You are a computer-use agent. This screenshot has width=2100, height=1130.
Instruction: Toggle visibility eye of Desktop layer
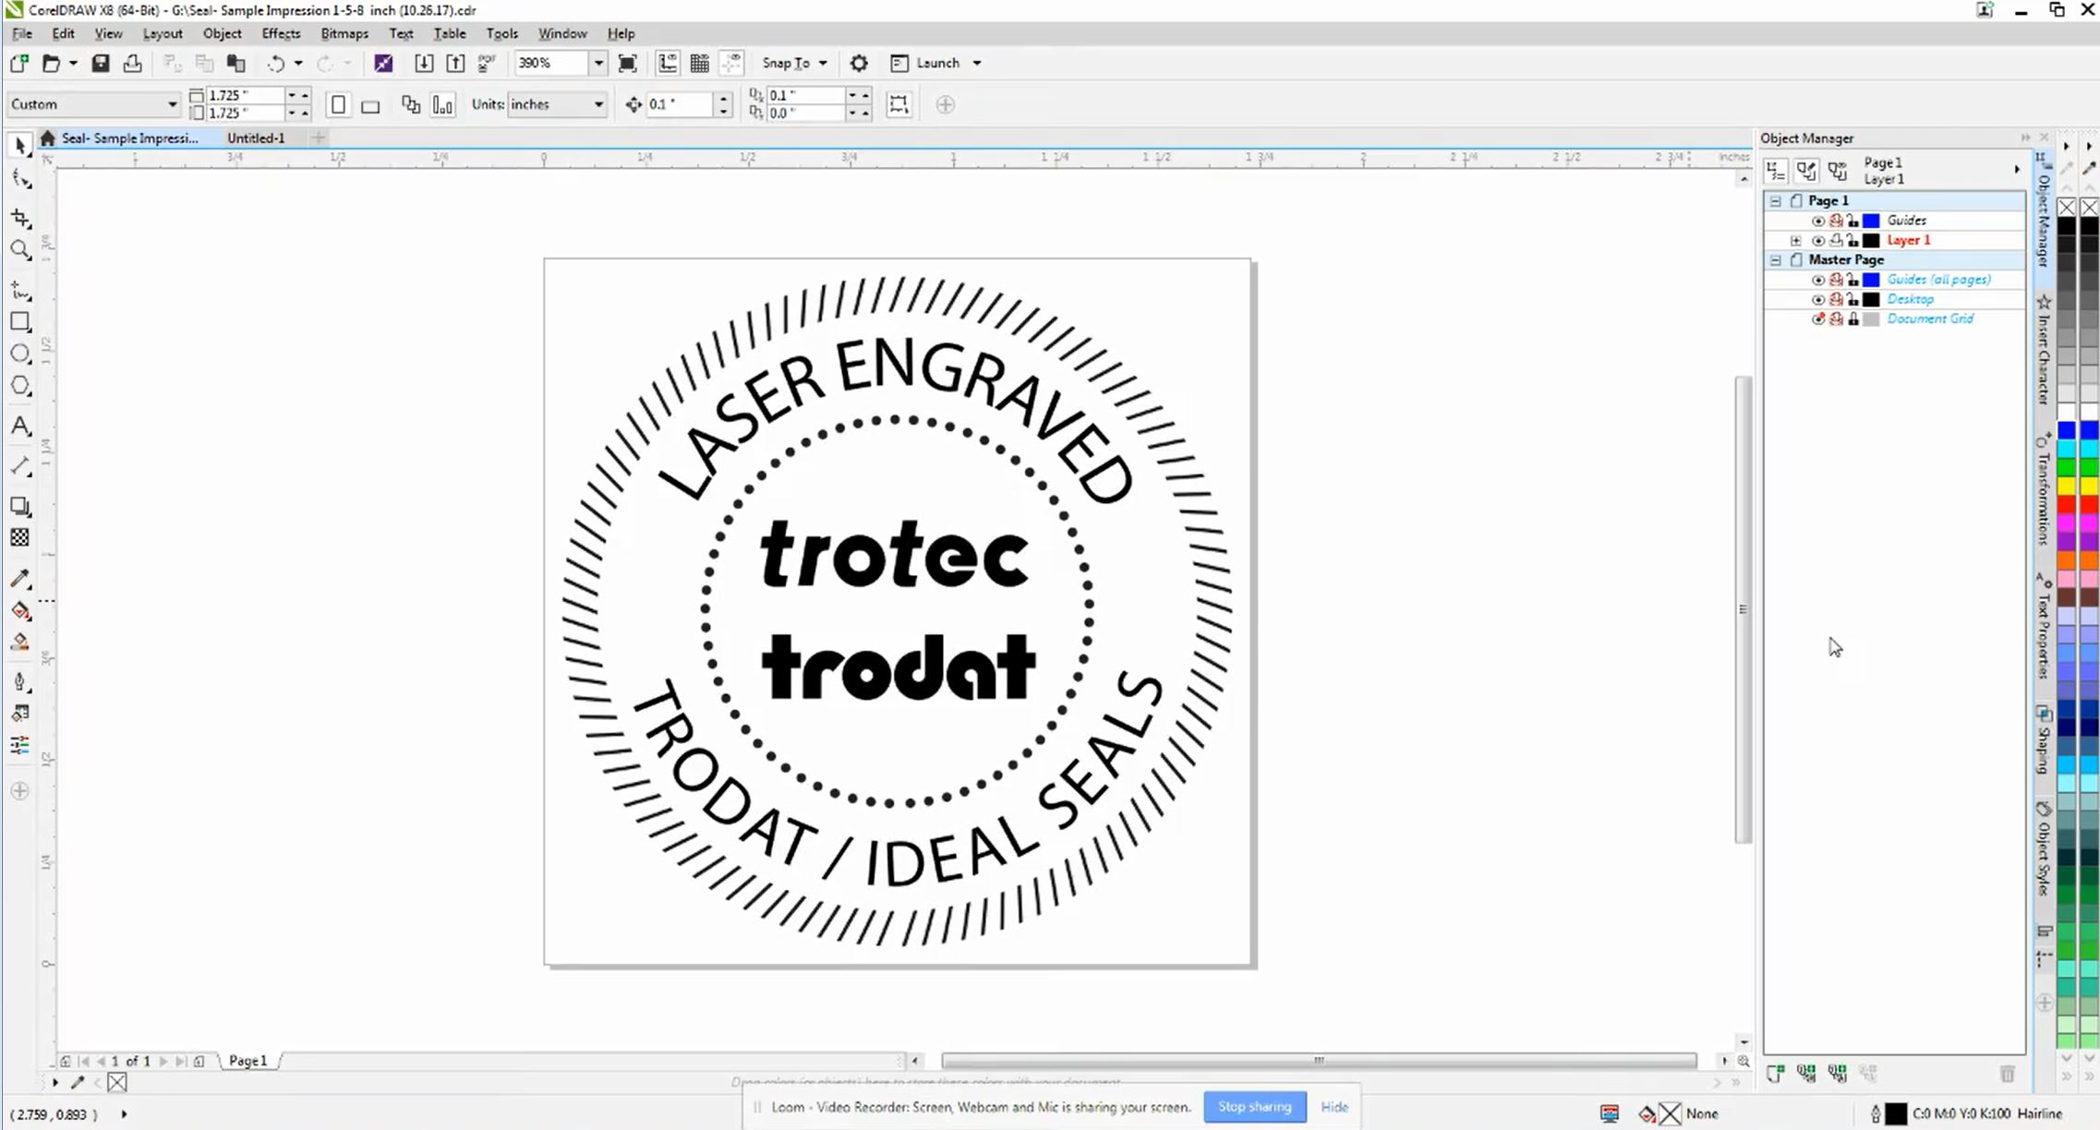click(x=1817, y=299)
